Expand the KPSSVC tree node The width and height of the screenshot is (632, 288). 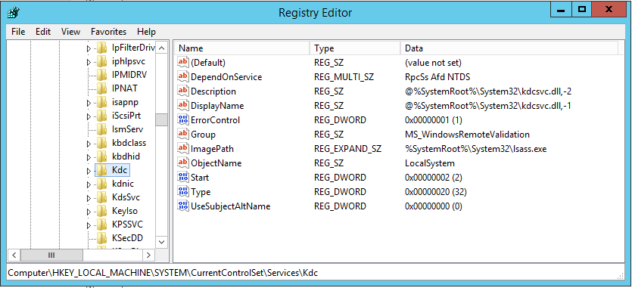pyautogui.click(x=89, y=225)
